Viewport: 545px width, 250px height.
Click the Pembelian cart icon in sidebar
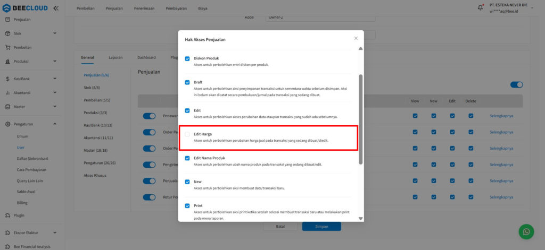pos(7,47)
